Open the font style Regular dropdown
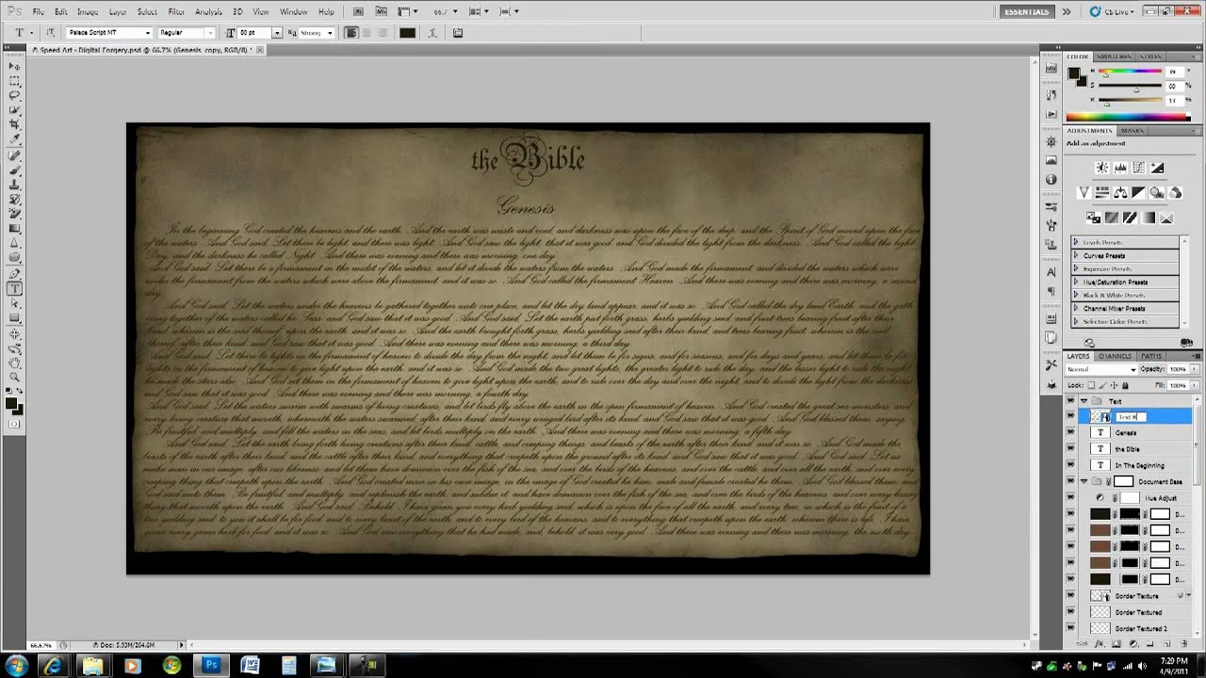 tap(211, 33)
